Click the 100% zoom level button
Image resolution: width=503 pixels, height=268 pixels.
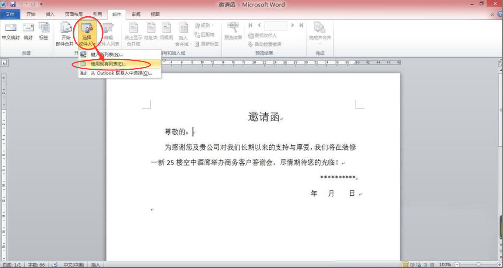tap(445, 265)
